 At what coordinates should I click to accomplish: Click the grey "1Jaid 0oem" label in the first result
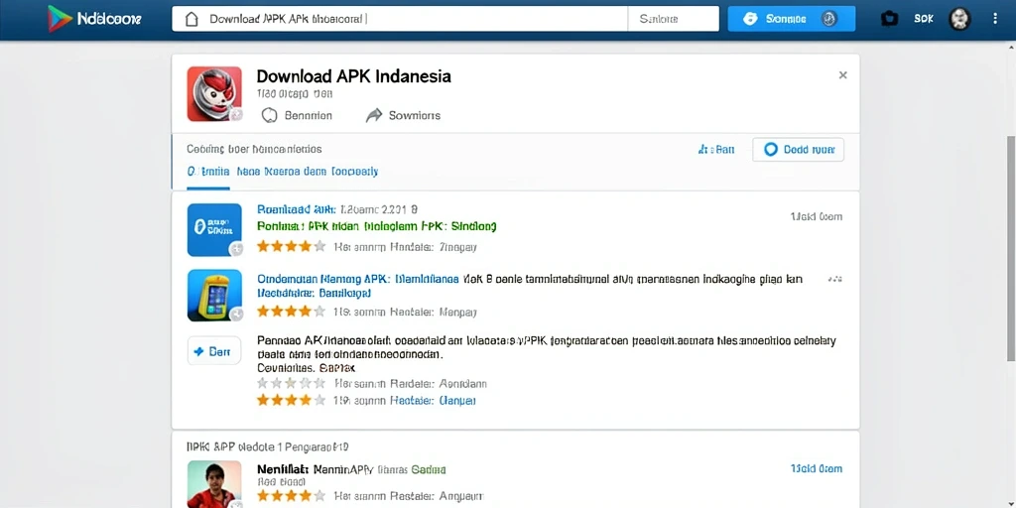(816, 216)
